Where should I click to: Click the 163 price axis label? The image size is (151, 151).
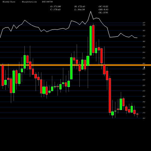coord(144,118)
